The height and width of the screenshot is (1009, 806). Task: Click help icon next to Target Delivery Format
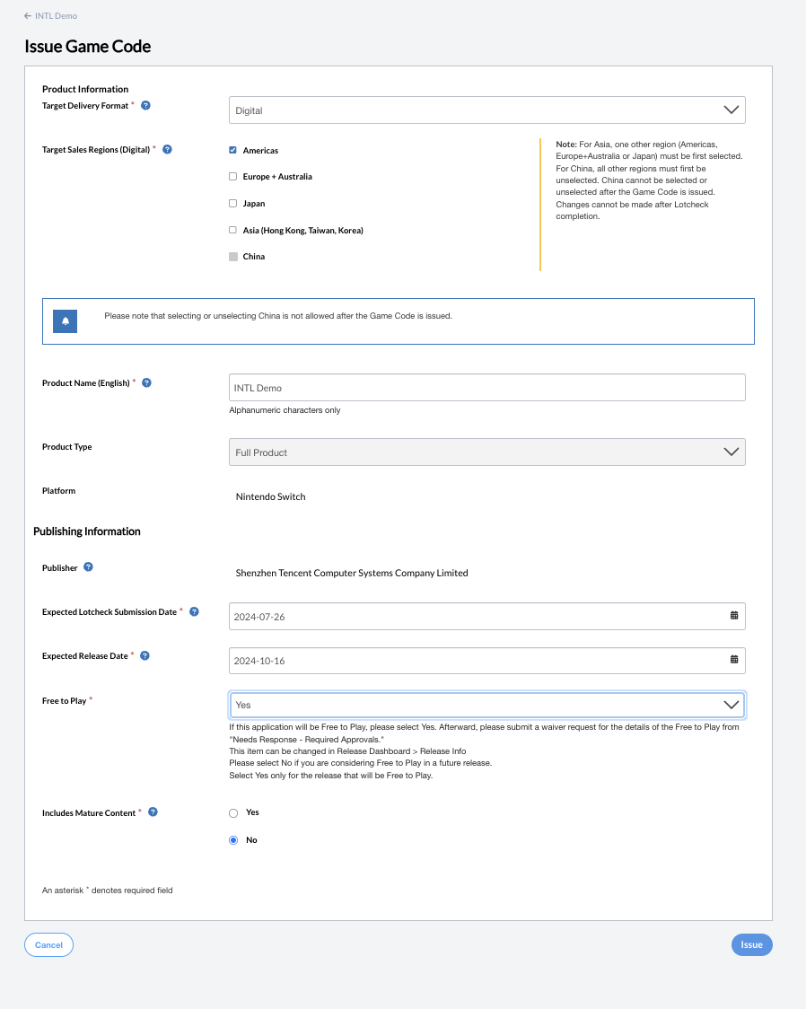pos(146,105)
